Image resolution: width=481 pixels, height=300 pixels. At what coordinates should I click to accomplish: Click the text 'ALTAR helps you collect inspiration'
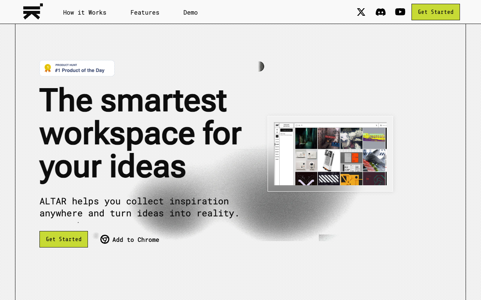pyautogui.click(x=134, y=201)
